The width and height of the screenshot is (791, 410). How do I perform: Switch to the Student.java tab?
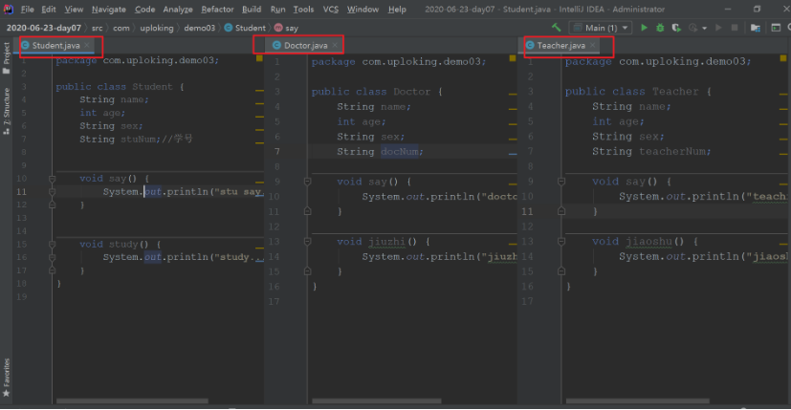pyautogui.click(x=55, y=45)
